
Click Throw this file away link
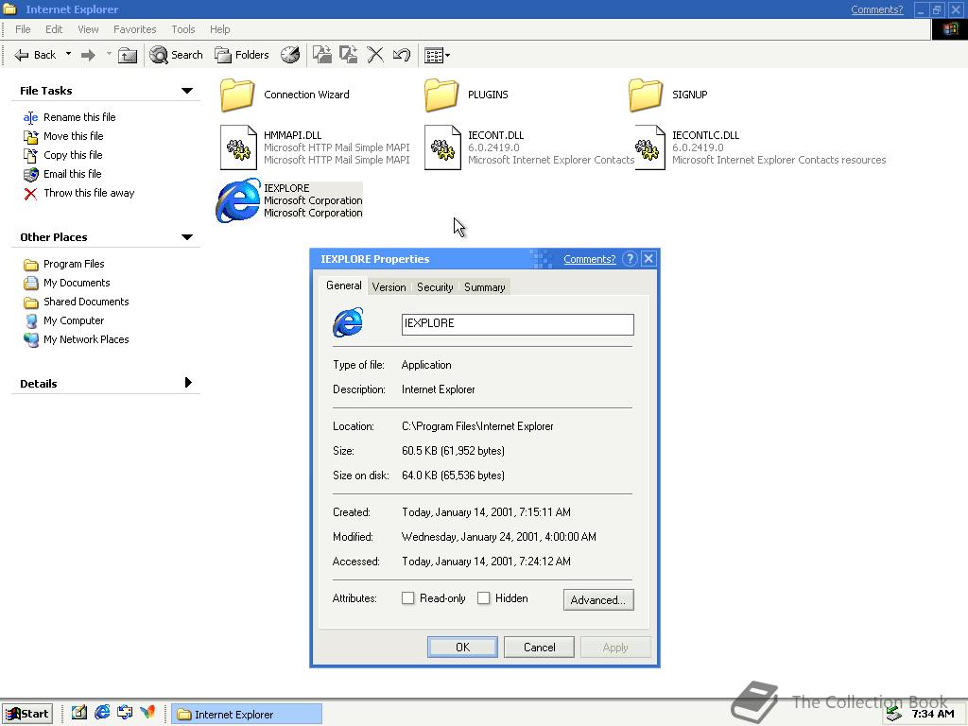pyautogui.click(x=89, y=193)
